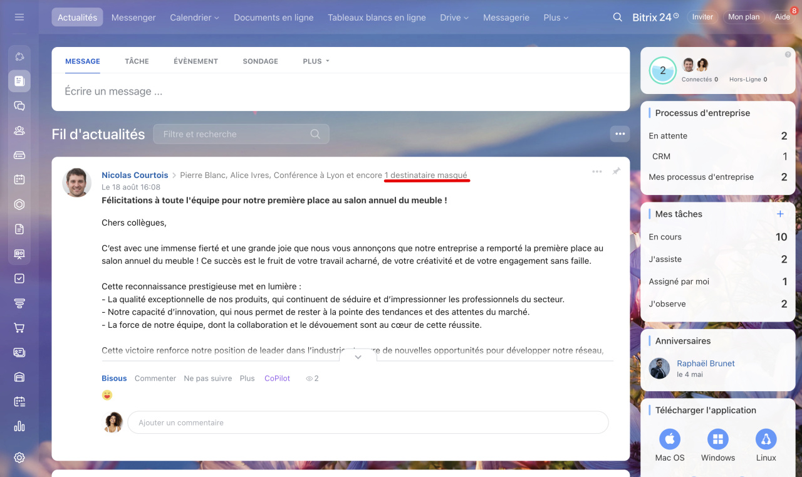
Task: Focus the Écrire un message field
Action: (340, 92)
